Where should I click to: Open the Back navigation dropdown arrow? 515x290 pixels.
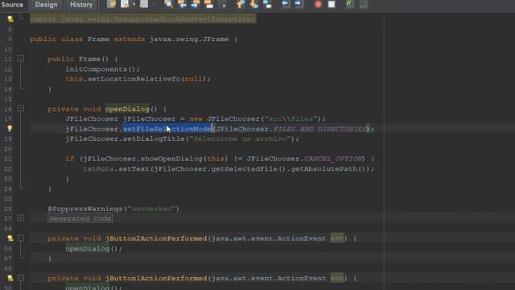click(x=134, y=4)
